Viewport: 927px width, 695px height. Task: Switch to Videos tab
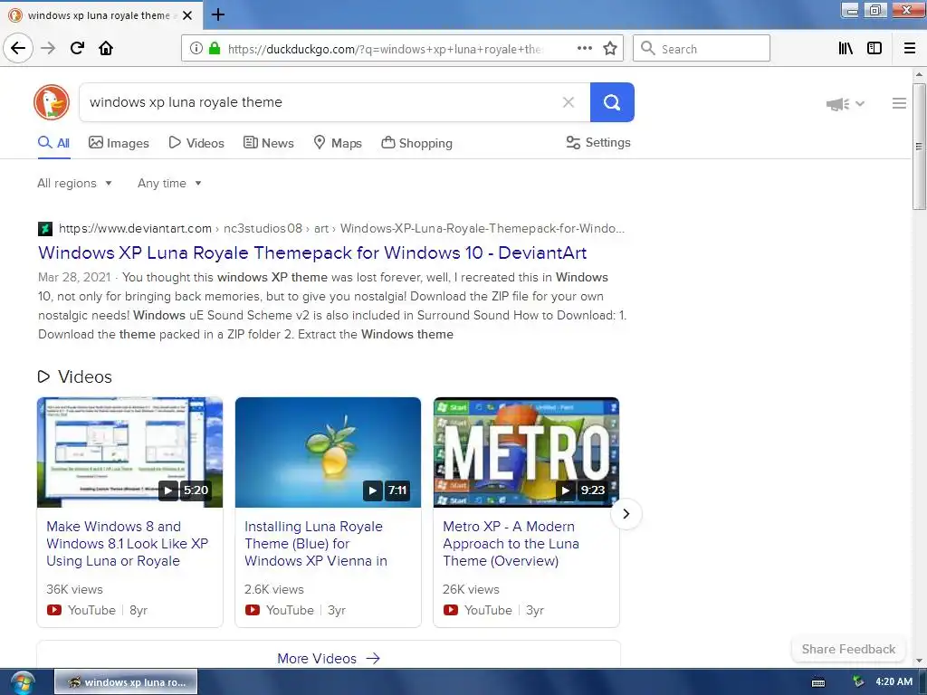(x=196, y=143)
